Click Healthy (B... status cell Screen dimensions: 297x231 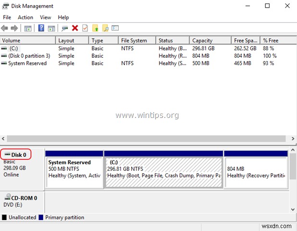click(x=173, y=49)
